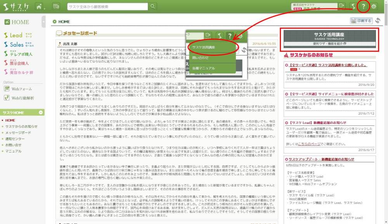Click the refresh icon next to the print button
This screenshot has height=224, width=388.
(x=377, y=21)
